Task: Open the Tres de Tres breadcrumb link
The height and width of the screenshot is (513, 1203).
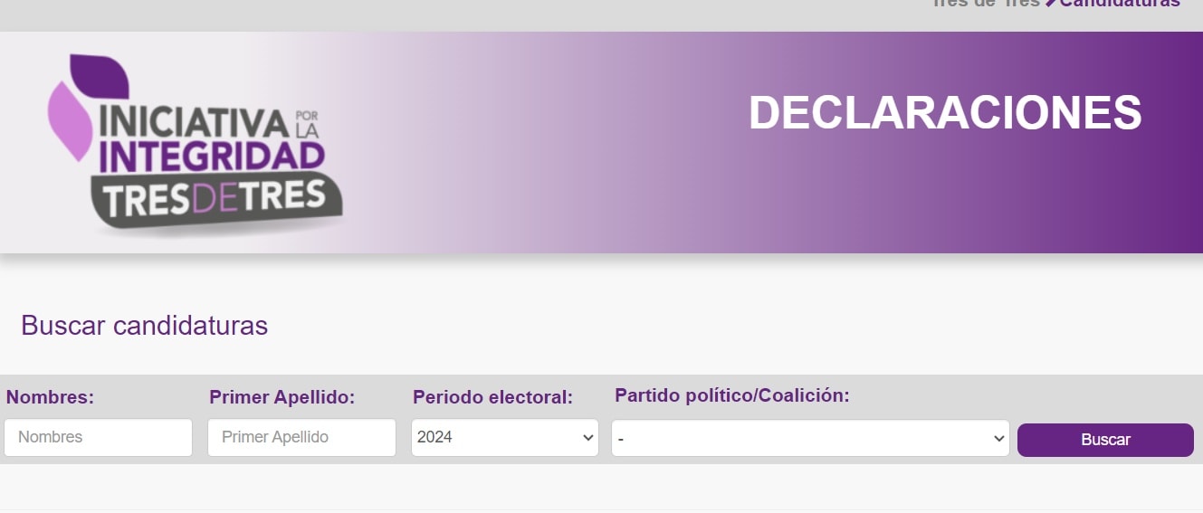Action: point(986,3)
